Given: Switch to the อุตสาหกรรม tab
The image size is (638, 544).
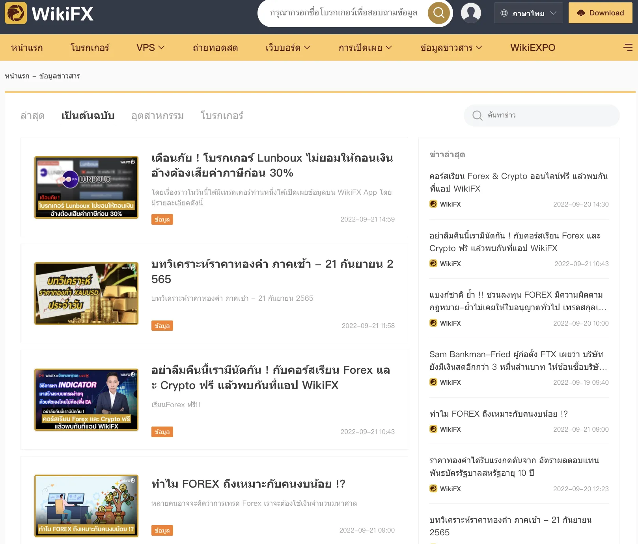Looking at the screenshot, I should (157, 116).
